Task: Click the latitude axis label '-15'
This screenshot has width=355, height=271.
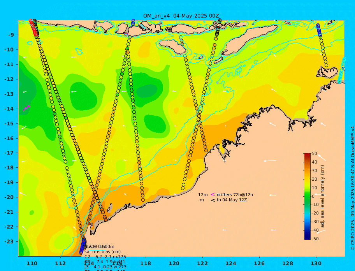Action: pyautogui.click(x=9, y=123)
